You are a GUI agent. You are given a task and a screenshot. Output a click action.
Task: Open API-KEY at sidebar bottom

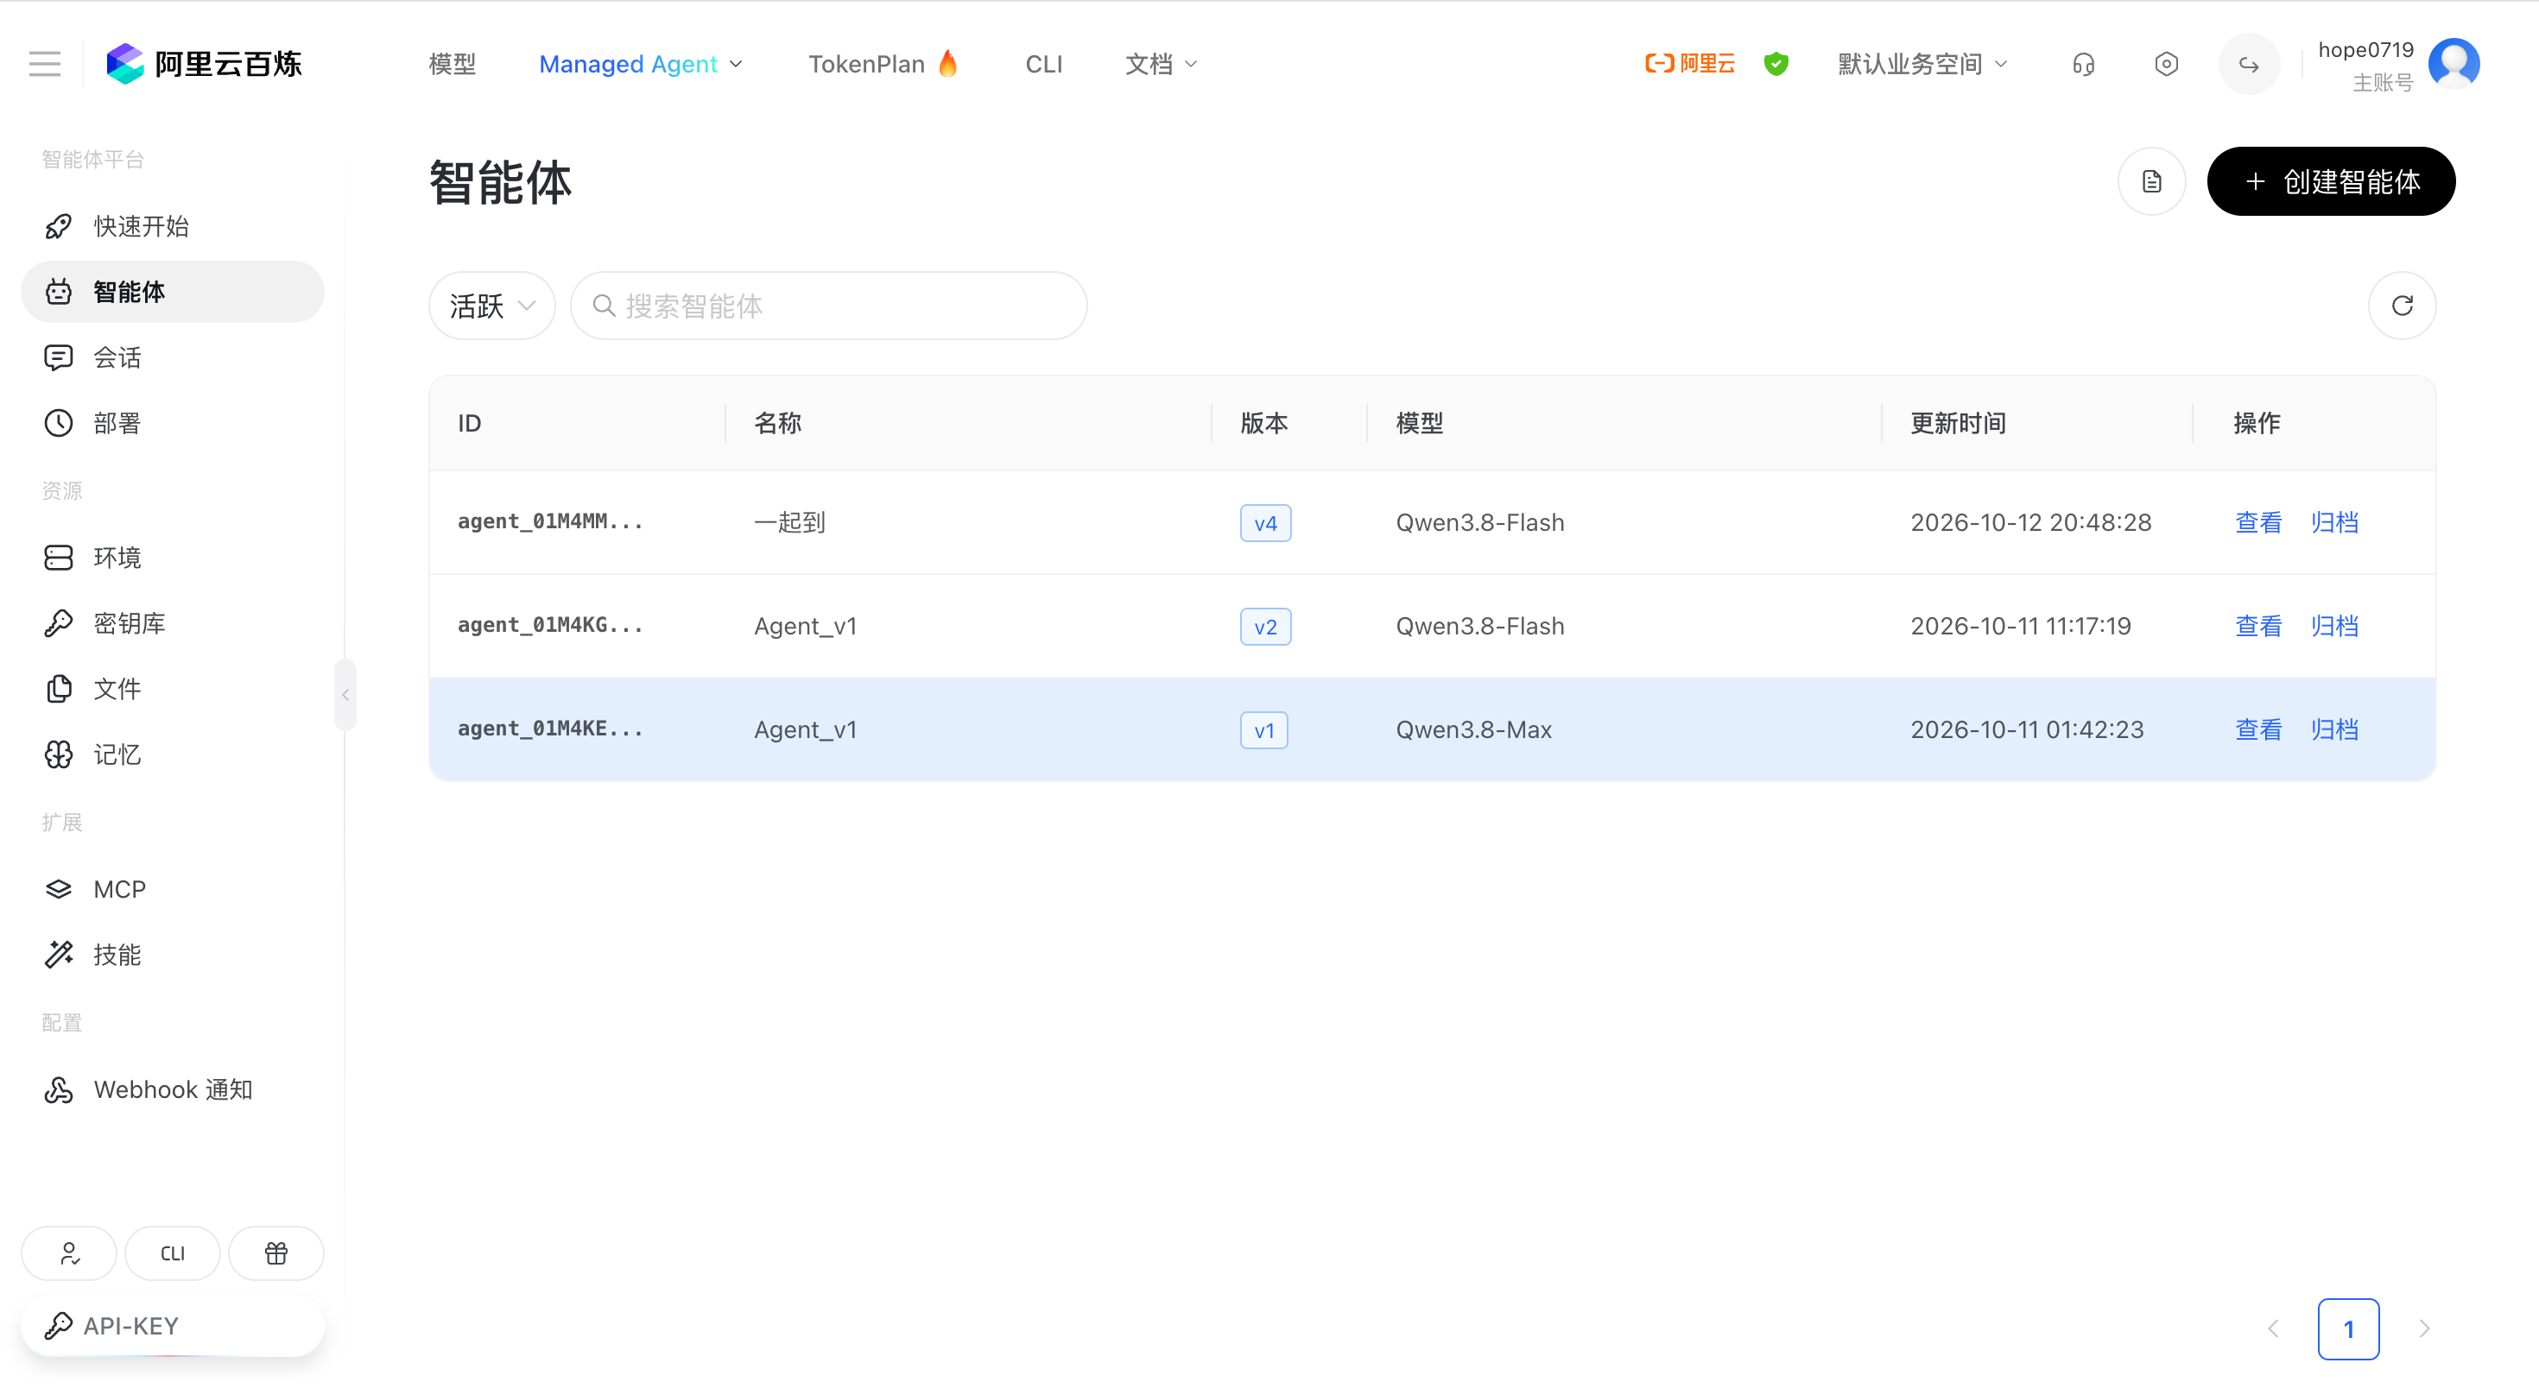click(x=173, y=1326)
